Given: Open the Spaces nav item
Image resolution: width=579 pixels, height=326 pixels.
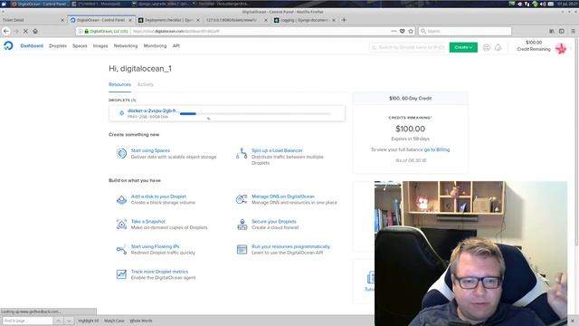Looking at the screenshot, I should coord(80,46).
